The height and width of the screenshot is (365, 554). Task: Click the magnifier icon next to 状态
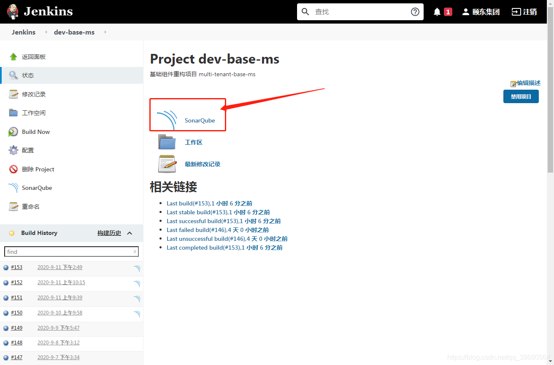tap(14, 75)
